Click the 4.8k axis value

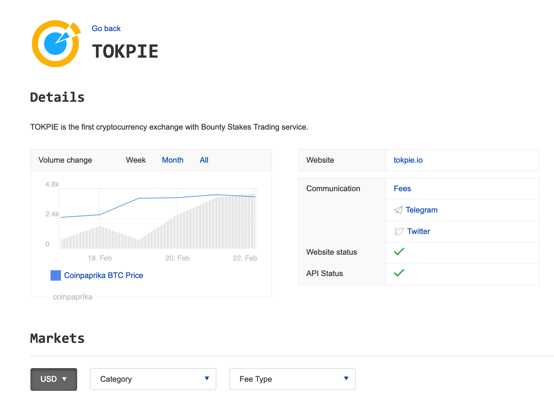52,184
